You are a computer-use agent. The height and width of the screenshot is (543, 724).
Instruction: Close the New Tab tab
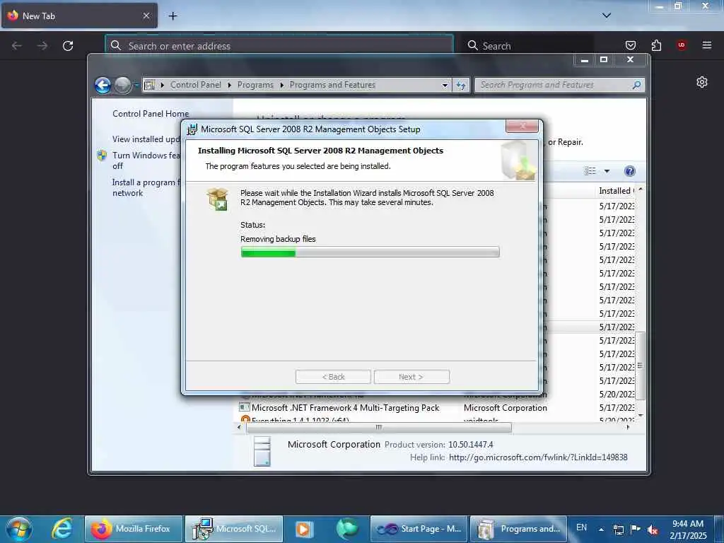click(x=146, y=16)
